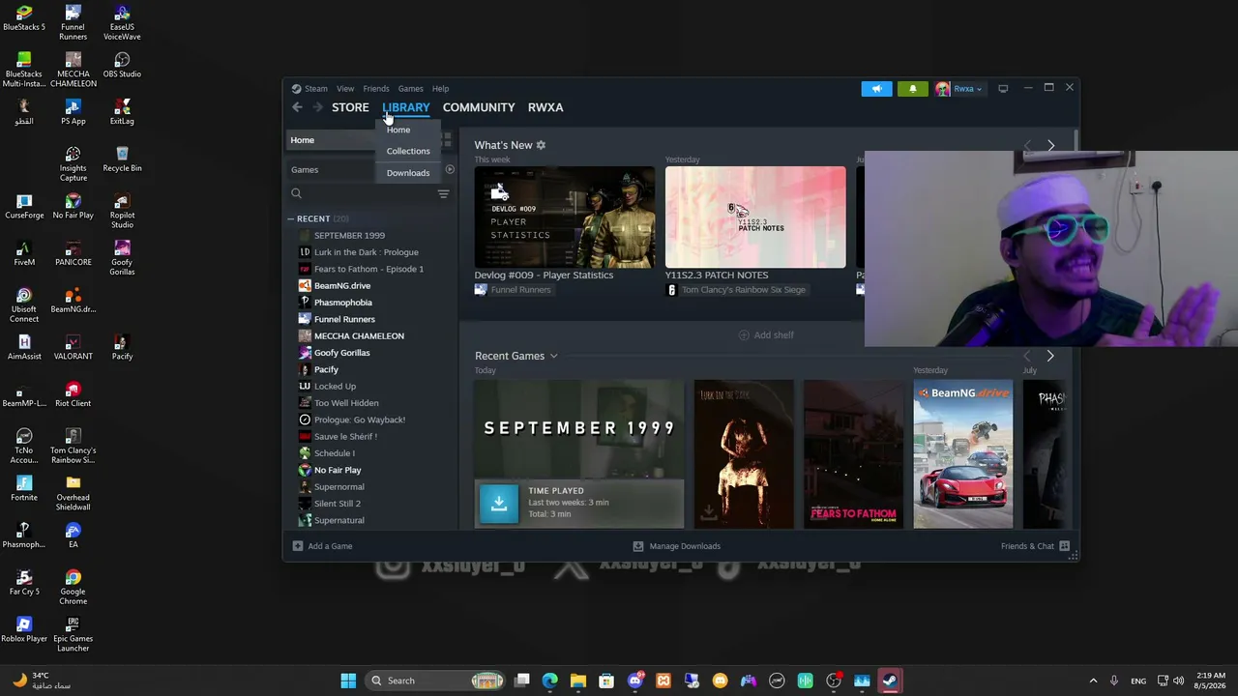Open the Lurk in the Dark cover art
Viewport: 1238px width, 696px height.
click(744, 454)
